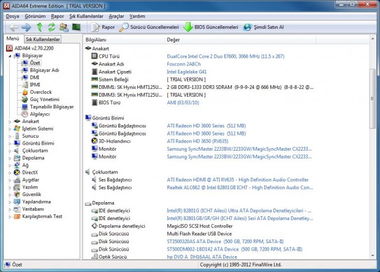Open the DualCore Intel Core 2 Duo E7600 link
The image size is (380, 272).
(x=226, y=56)
